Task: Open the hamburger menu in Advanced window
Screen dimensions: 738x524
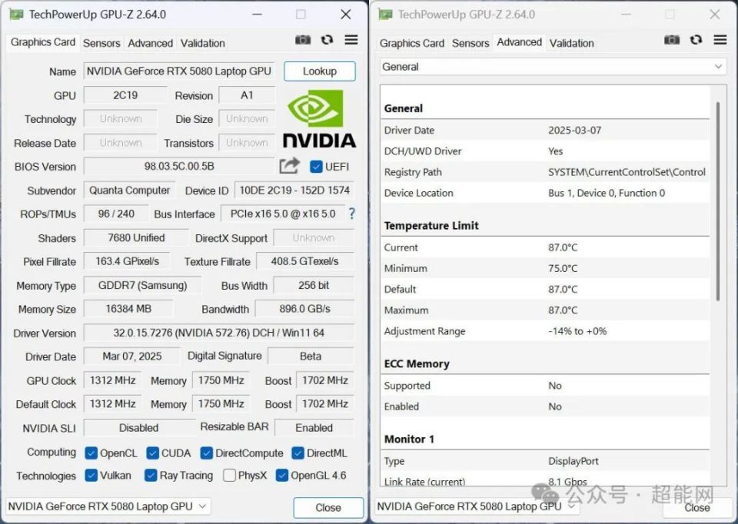Action: pos(720,40)
